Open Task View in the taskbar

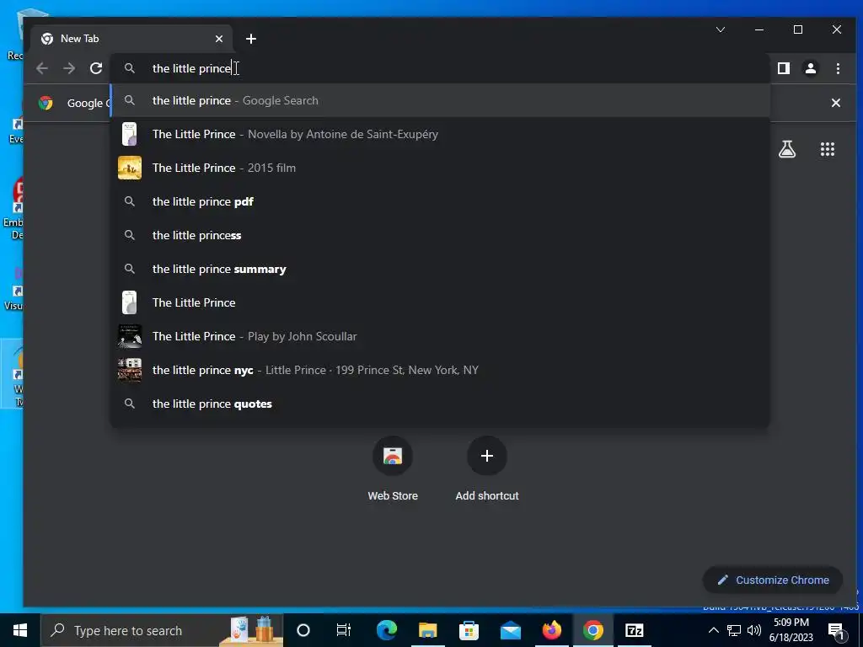344,630
